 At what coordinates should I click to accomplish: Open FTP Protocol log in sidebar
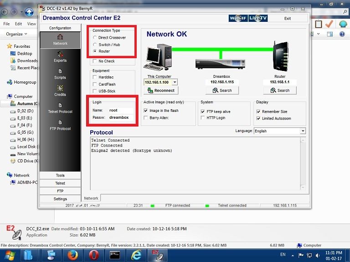60,125
